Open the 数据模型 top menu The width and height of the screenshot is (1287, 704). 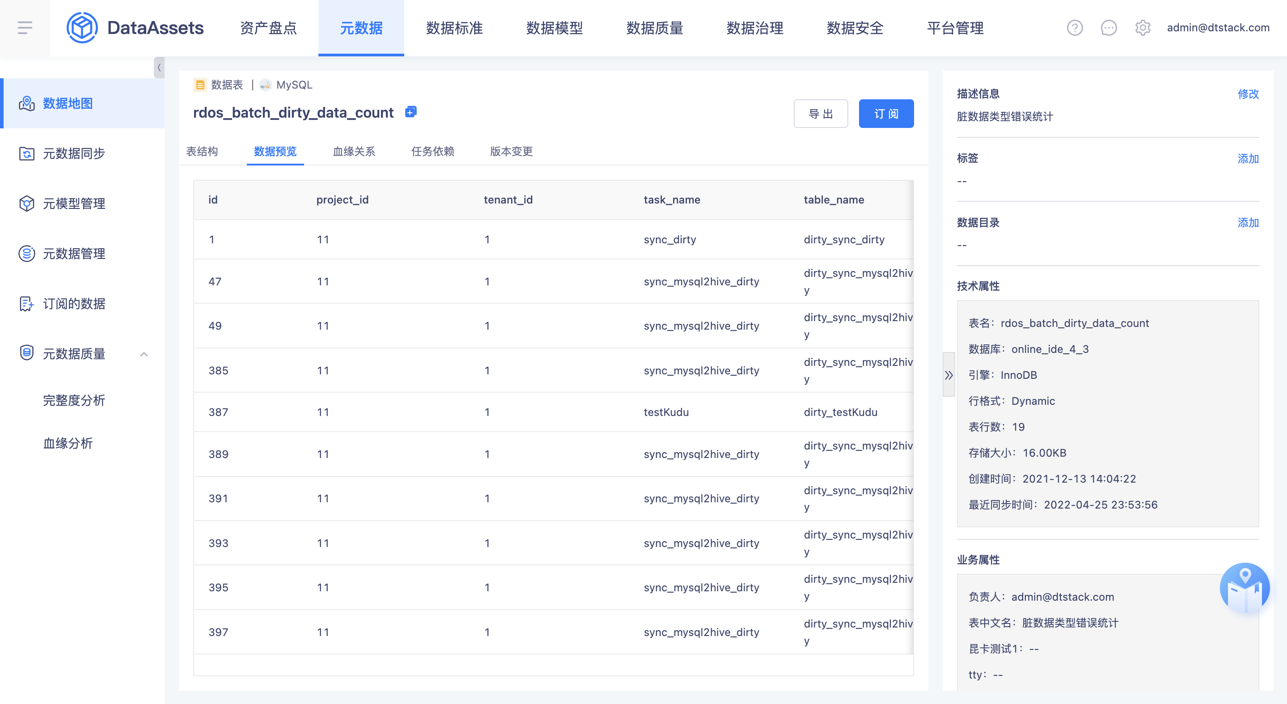[555, 28]
